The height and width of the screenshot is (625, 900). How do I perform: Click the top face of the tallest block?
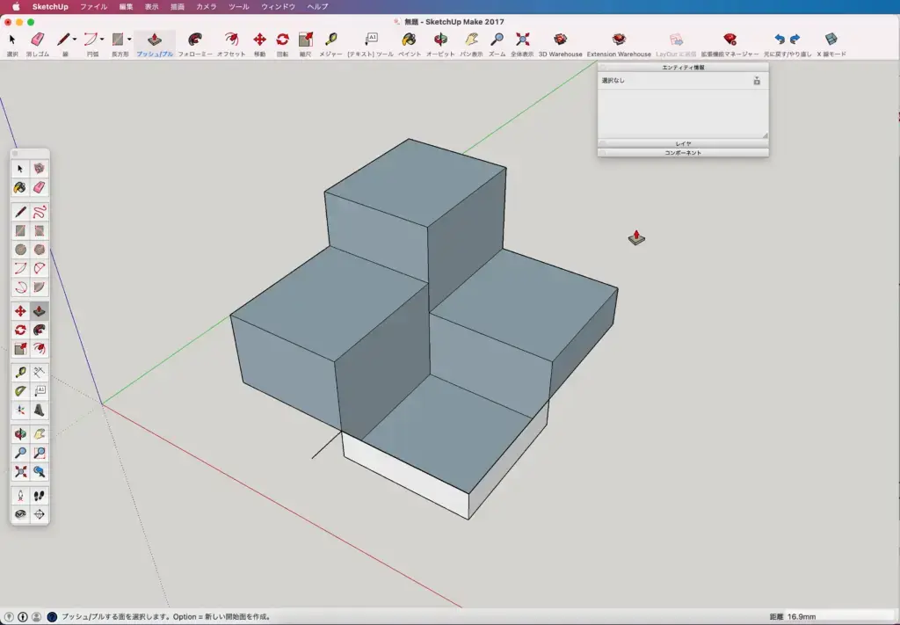click(x=416, y=181)
